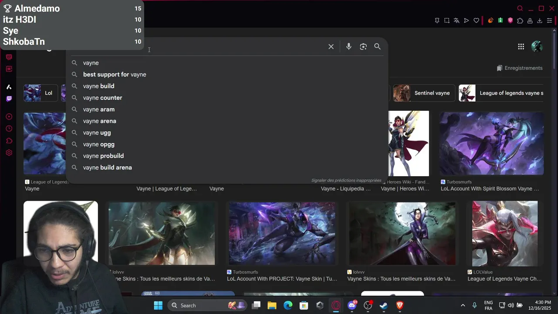Open Microsoft Store from taskbar
Screen dimensions: 558x314
(x=304, y=305)
